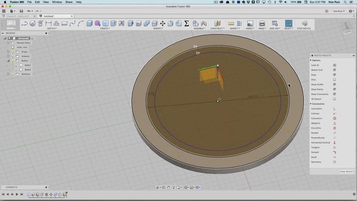Click the Mirror tool icon
Image resolution: width=357 pixels, height=201 pixels.
[122, 23]
